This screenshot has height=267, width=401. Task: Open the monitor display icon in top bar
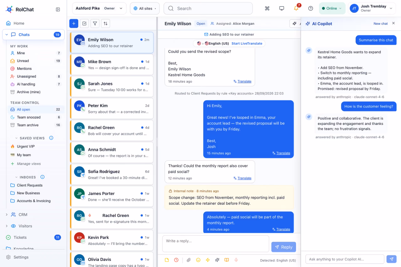pyautogui.click(x=282, y=8)
